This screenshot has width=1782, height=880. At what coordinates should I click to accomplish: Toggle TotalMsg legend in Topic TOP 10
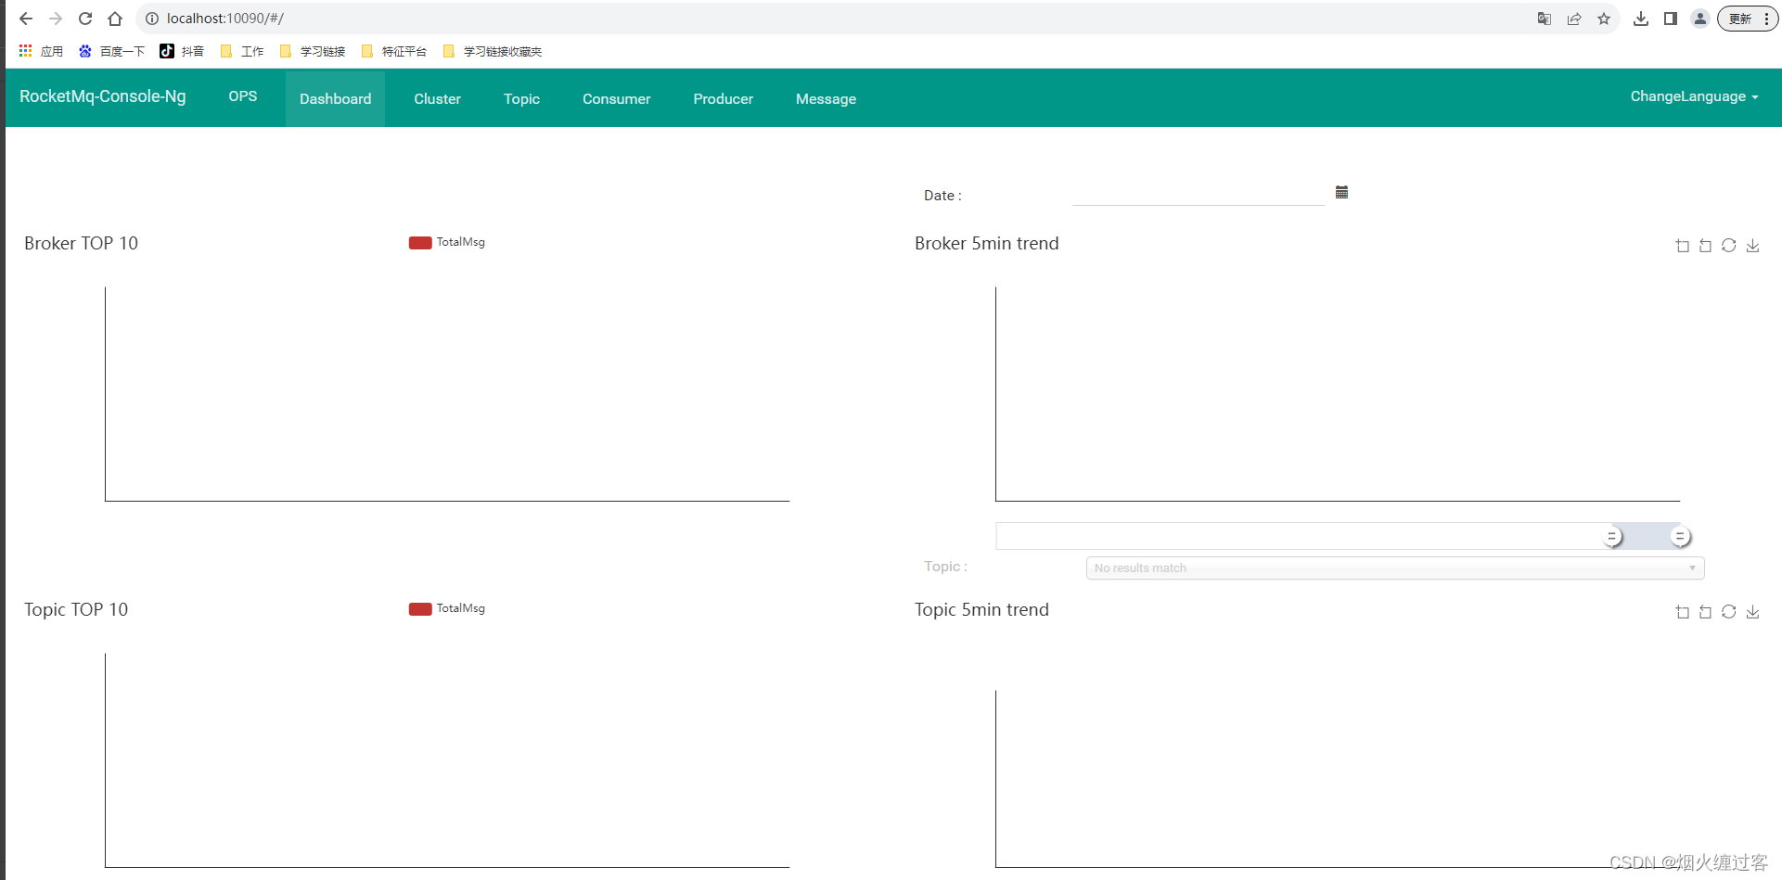pyautogui.click(x=447, y=608)
